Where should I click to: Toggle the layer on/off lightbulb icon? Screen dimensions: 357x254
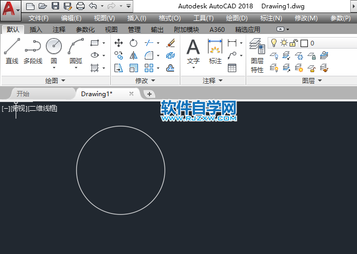pos(273,43)
